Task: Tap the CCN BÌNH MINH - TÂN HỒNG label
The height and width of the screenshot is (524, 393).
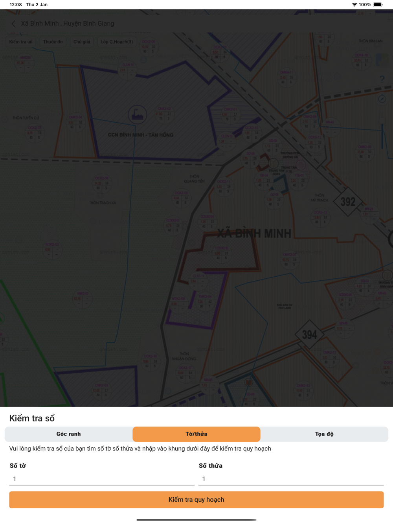Action: (x=141, y=135)
